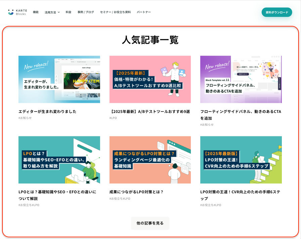The height and width of the screenshot is (239, 301).
Task: Click #お役立ち#LPO tags under 成果につながるLPO対策とは？
Action: click(120, 199)
